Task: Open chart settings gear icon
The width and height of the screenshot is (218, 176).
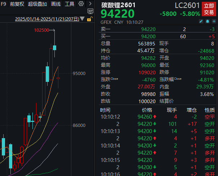Action: [81, 4]
